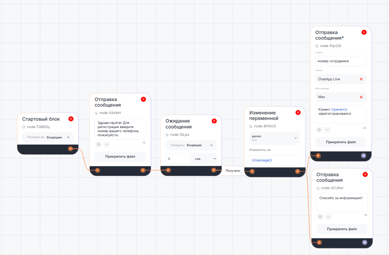Click Прикрепить файл in node-X4zlbH block
Viewport: 389px width, 255px height.
(x=120, y=157)
